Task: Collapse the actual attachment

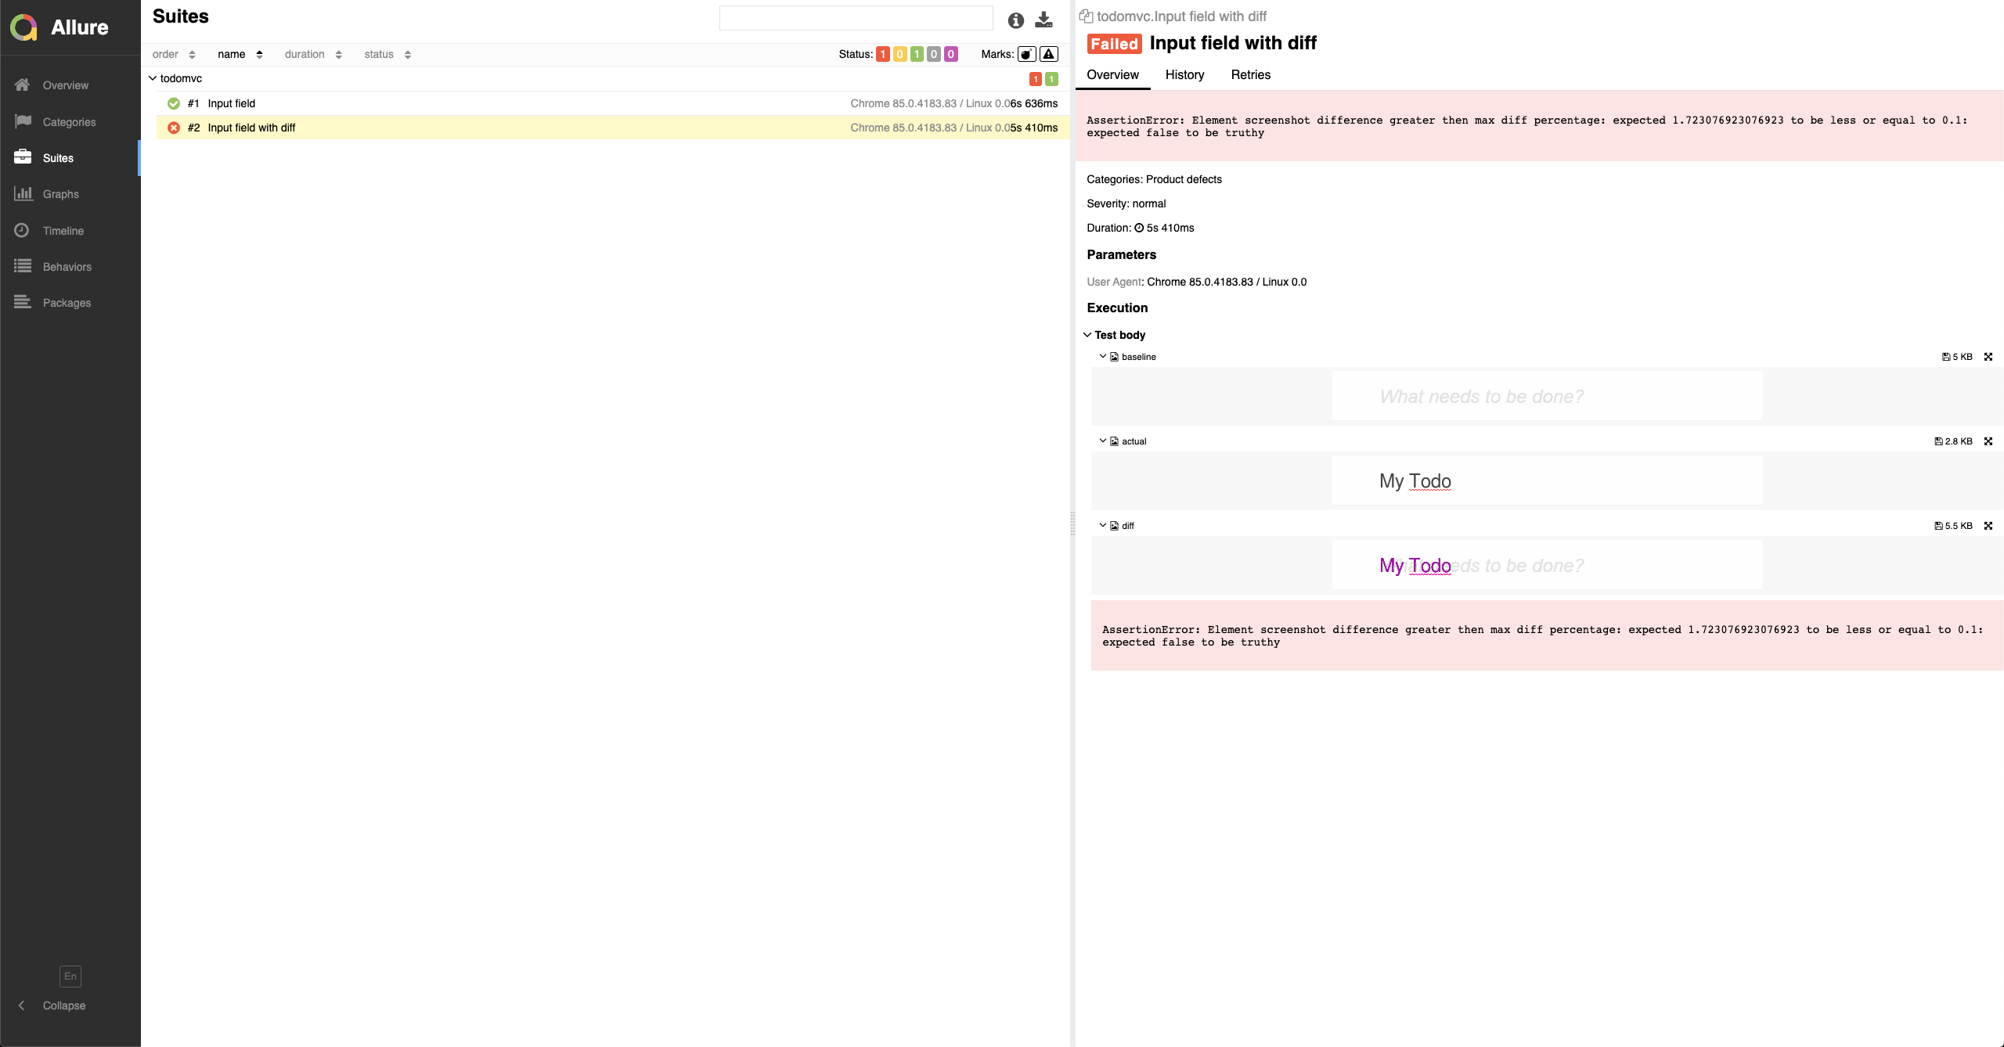Action: tap(1103, 441)
